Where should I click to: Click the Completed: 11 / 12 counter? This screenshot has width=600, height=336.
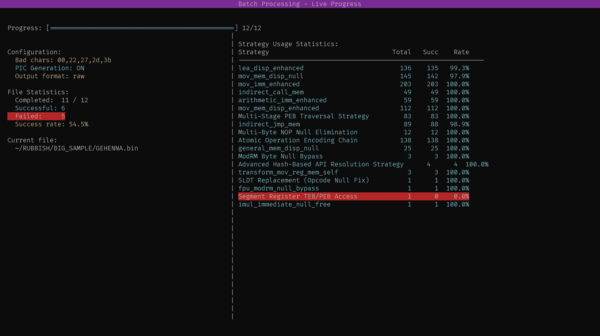51,100
